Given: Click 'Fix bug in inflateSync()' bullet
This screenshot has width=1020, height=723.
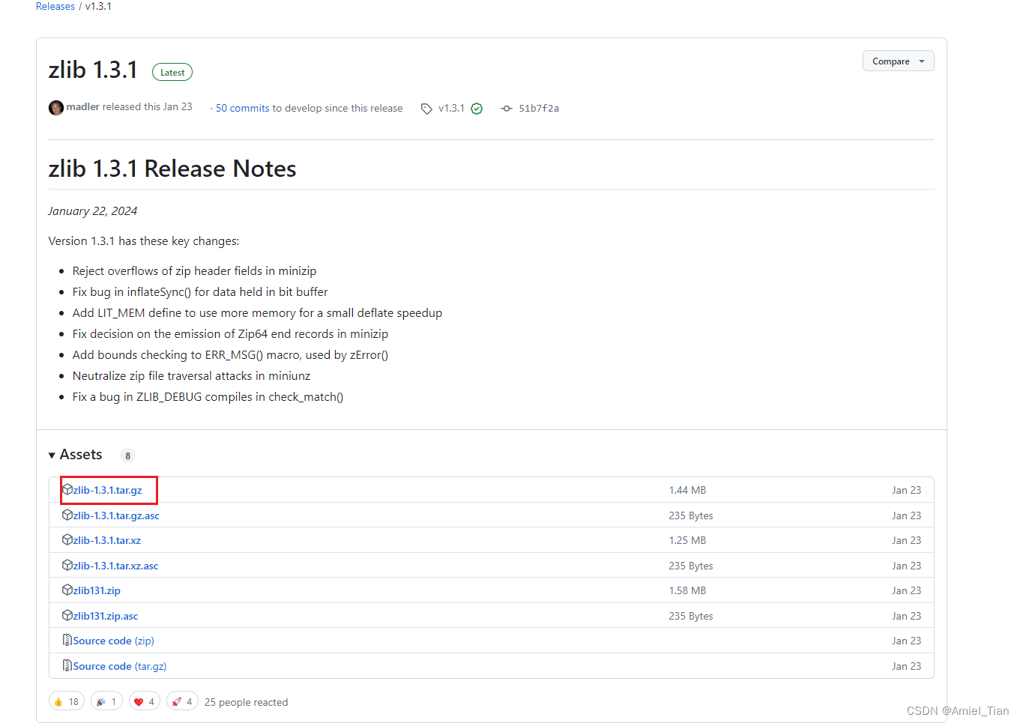Looking at the screenshot, I should point(200,291).
